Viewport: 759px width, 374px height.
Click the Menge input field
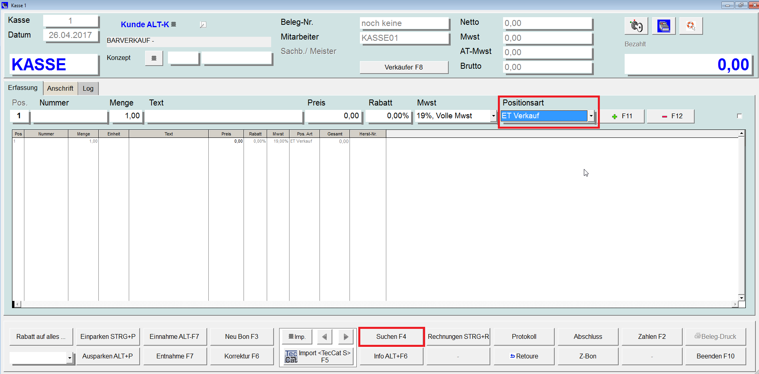(x=126, y=116)
